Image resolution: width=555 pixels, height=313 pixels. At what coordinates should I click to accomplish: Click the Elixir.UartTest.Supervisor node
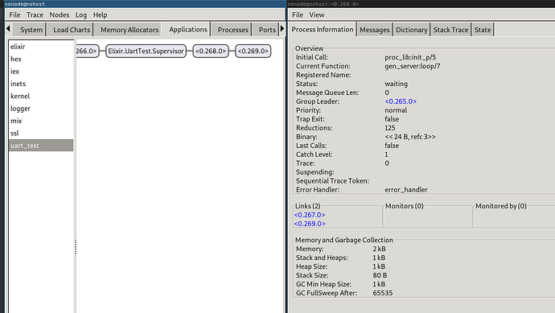(146, 51)
